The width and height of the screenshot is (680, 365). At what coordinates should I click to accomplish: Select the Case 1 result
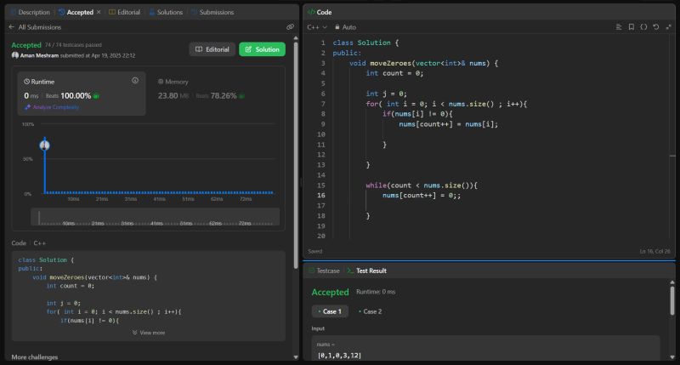point(330,311)
